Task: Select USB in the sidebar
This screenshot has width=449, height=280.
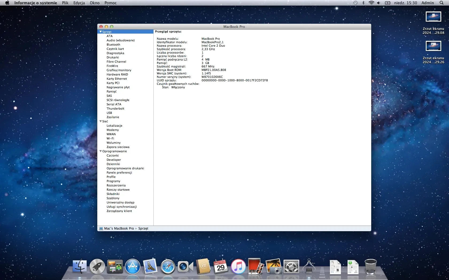Action: coord(109,113)
